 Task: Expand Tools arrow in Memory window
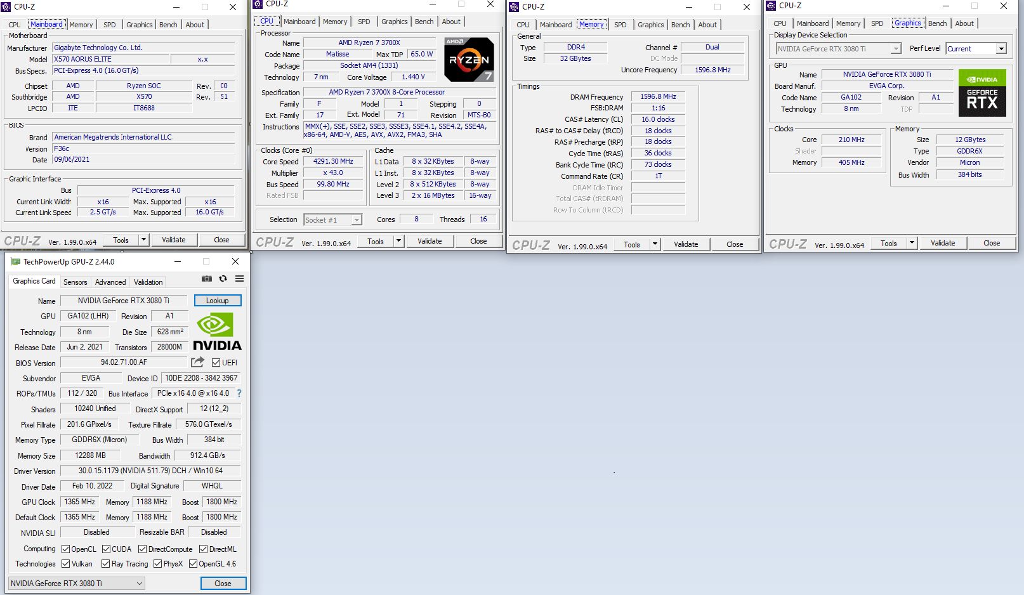[655, 244]
